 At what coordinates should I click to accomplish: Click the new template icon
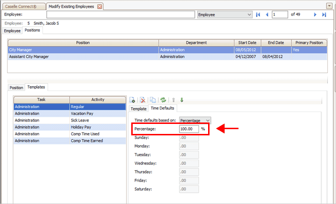[132, 100]
